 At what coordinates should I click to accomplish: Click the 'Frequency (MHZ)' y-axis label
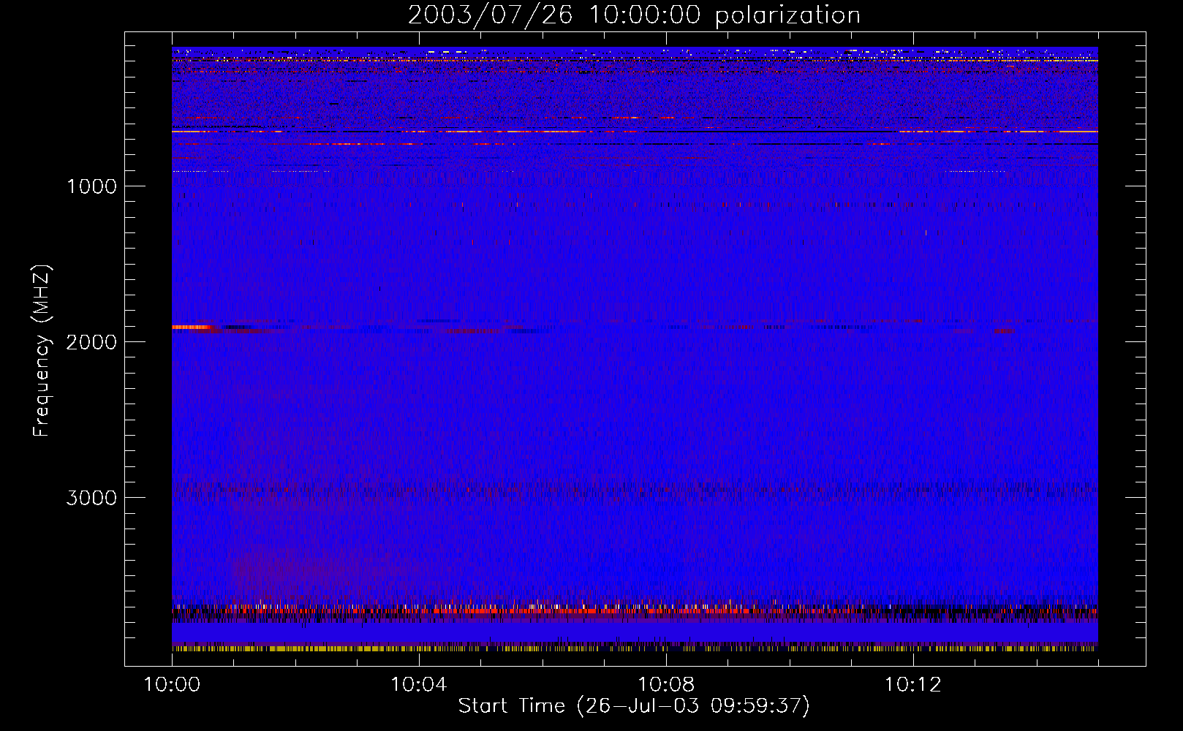pos(42,351)
